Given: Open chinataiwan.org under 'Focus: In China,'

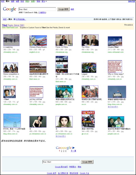Looking at the screenshot, I should [x=62, y=52].
